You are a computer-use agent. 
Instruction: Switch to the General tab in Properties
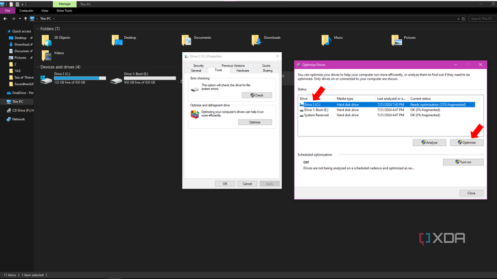pyautogui.click(x=196, y=71)
